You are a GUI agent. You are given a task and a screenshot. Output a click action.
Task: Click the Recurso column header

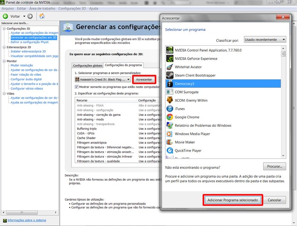(x=106, y=100)
